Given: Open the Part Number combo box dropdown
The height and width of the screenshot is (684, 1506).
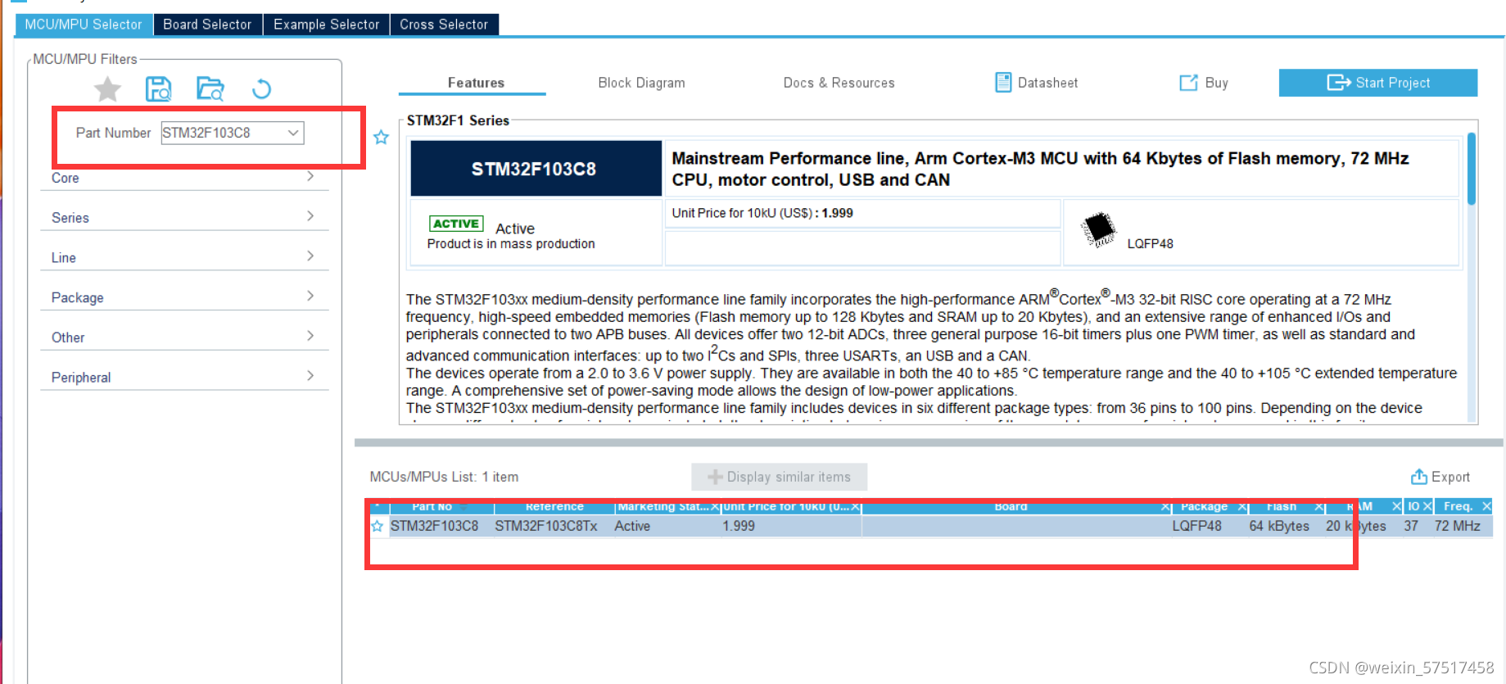Looking at the screenshot, I should click(293, 133).
